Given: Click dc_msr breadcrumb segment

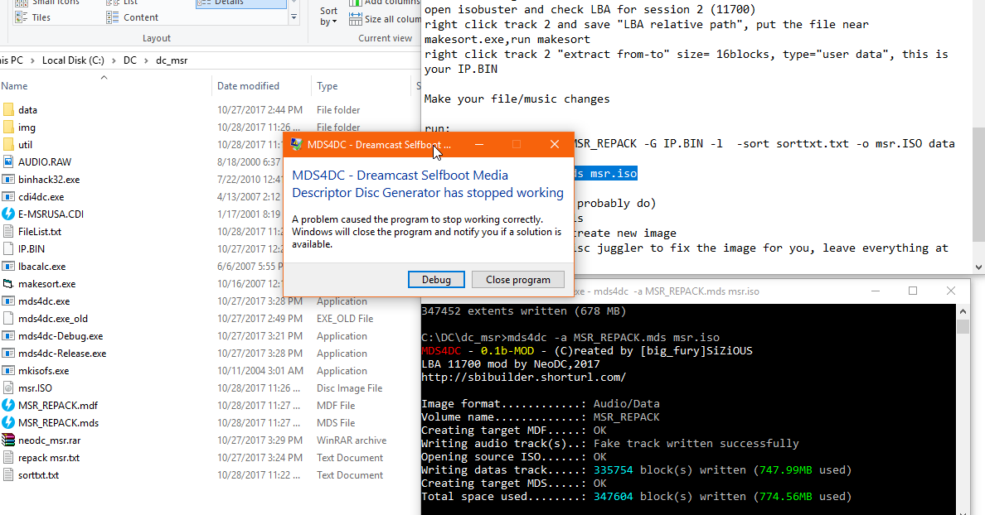Looking at the screenshot, I should tap(172, 60).
